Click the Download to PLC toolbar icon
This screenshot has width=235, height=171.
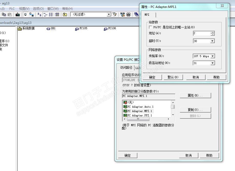[18, 15]
